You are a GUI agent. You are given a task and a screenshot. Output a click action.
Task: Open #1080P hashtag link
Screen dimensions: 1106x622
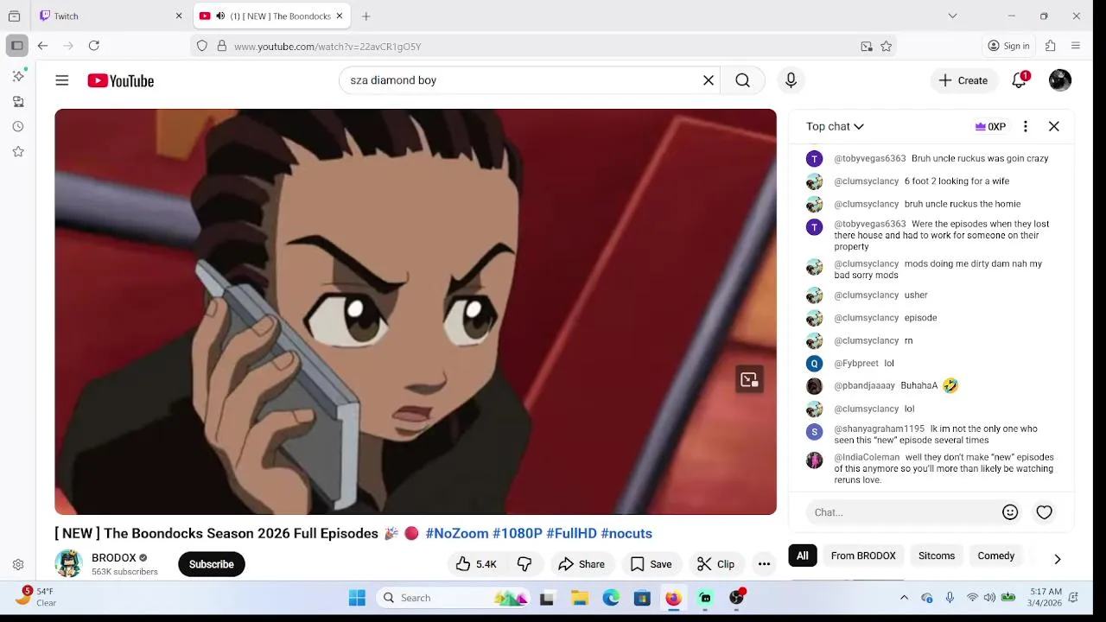518,534
